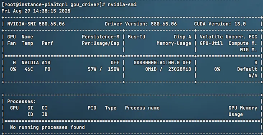Screen dimensions: 263x135
Task: Click the timestamp Fri Aug 29 14:38:15 2025
Action: coord(36,11)
